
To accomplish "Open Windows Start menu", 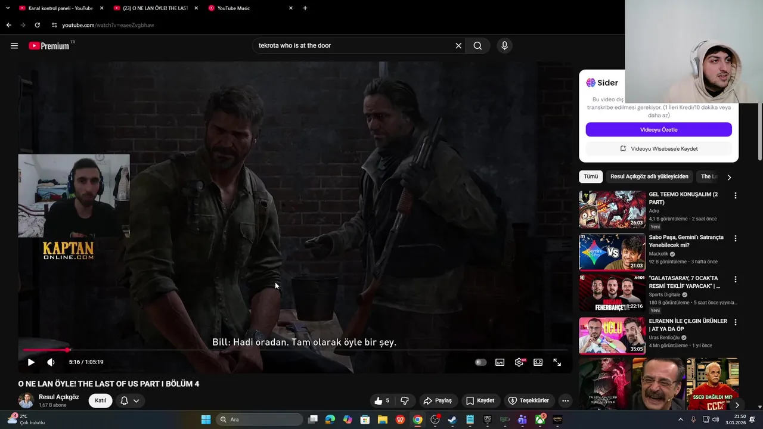I will click(x=206, y=419).
